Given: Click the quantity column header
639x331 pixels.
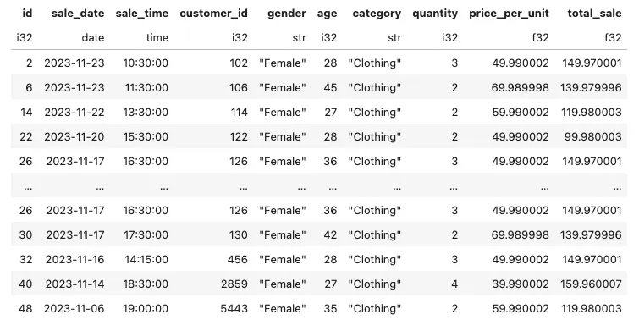Looking at the screenshot, I should pos(435,14).
